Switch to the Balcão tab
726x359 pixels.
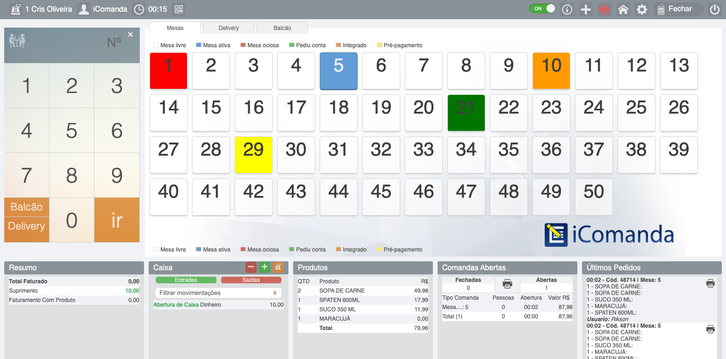282,28
